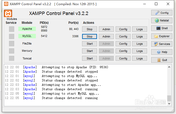
Task: Open the FileZilla Config menu
Action: click(123, 44)
